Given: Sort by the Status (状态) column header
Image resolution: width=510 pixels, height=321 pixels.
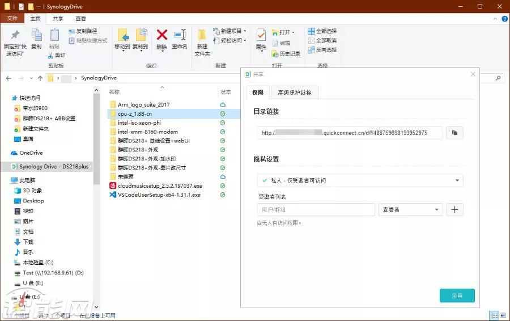Looking at the screenshot, I should point(226,92).
